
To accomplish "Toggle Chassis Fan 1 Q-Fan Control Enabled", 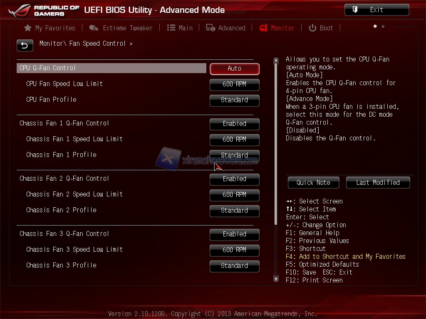I will pos(235,124).
